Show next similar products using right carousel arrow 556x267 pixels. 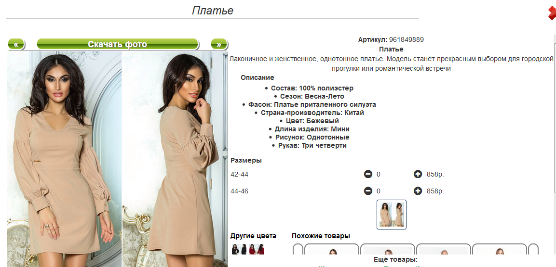tap(533, 249)
